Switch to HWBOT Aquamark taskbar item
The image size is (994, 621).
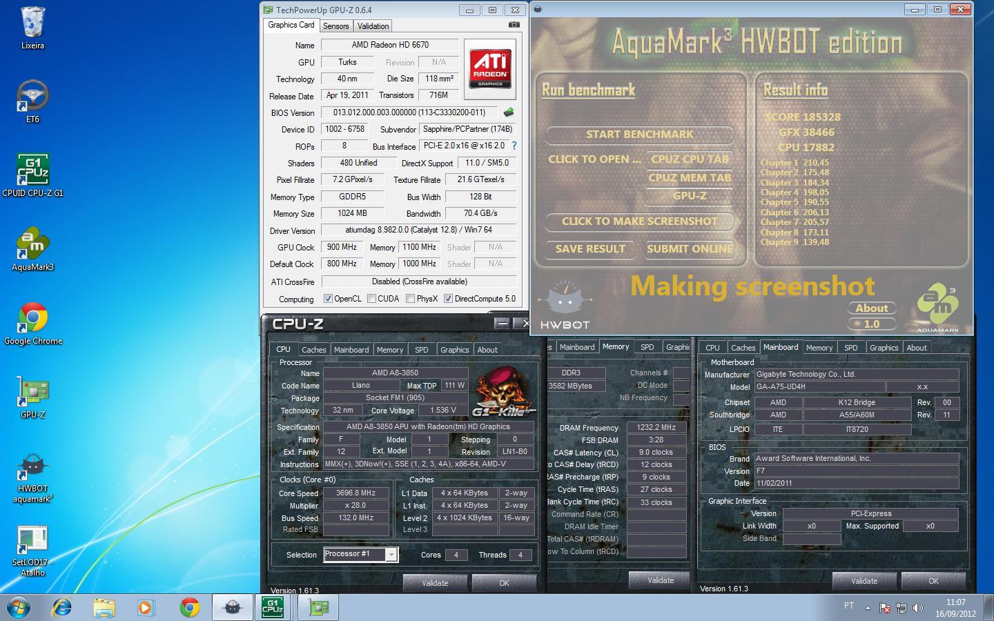pos(233,607)
